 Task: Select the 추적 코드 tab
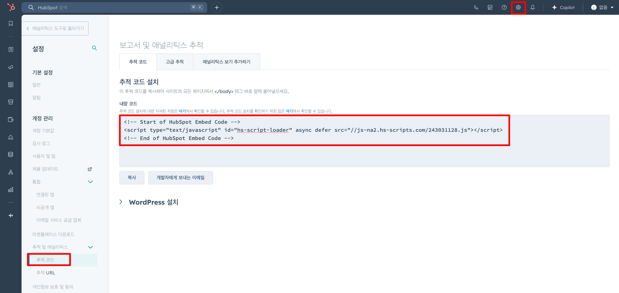(138, 62)
